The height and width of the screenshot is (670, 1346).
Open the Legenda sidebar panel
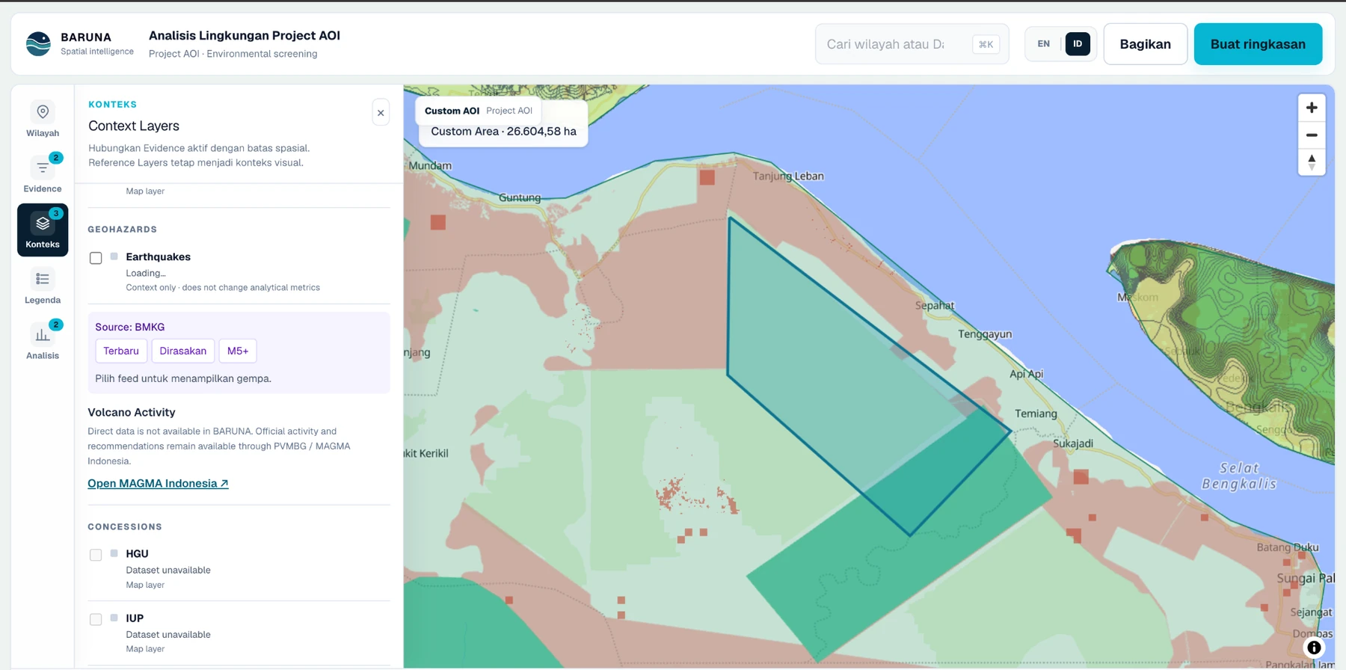[43, 286]
